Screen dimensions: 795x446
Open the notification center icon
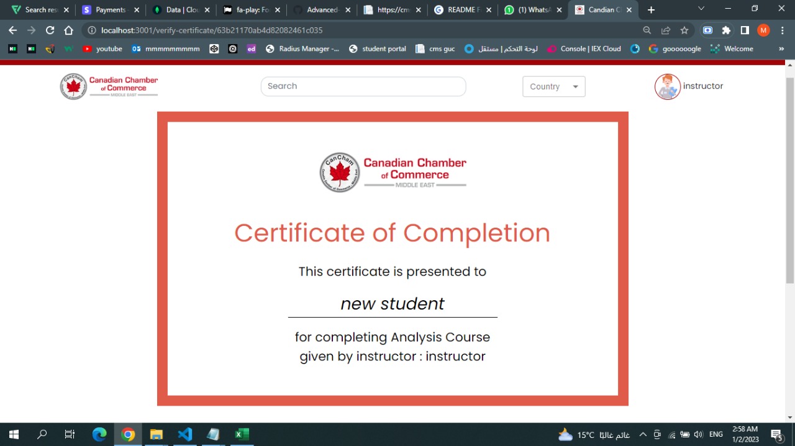[776, 435]
